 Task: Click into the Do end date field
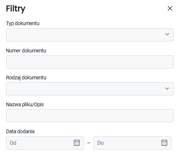(132, 143)
